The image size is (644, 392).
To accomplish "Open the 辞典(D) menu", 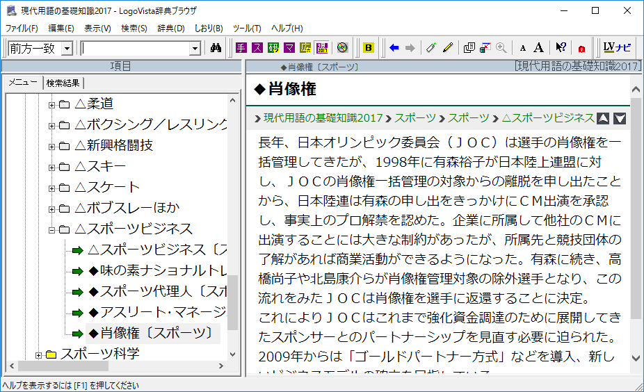I will (x=171, y=28).
